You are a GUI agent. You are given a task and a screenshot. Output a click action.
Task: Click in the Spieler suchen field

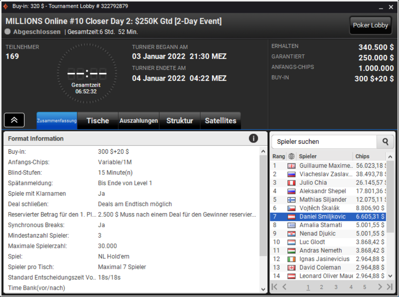pos(324,141)
